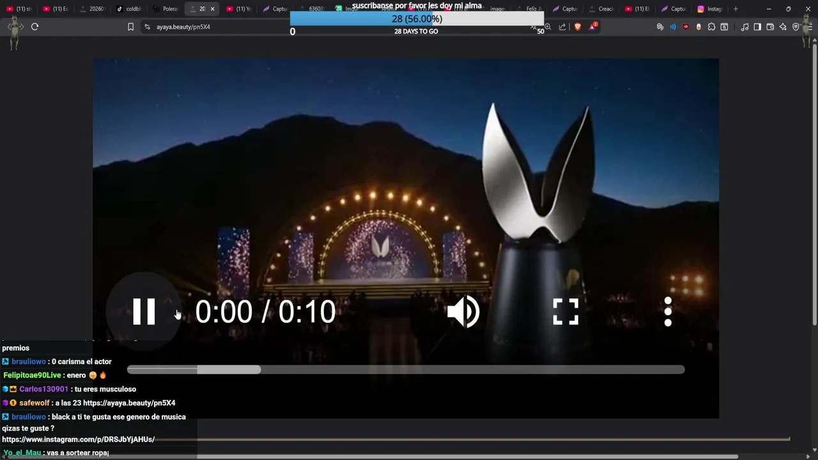
Task: Click the red uBlock-style extension icon
Action: (686, 27)
